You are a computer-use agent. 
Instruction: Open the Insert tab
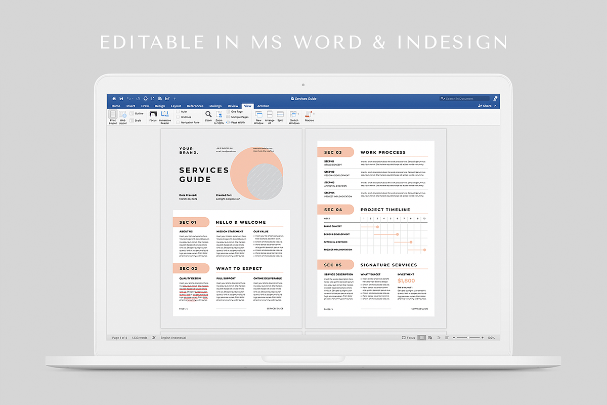click(x=131, y=106)
